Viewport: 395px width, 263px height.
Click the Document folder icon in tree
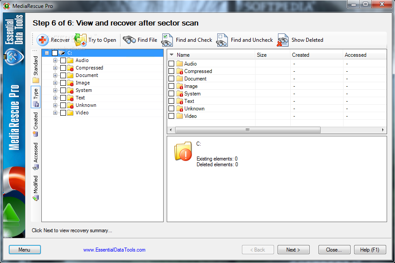(x=70, y=75)
